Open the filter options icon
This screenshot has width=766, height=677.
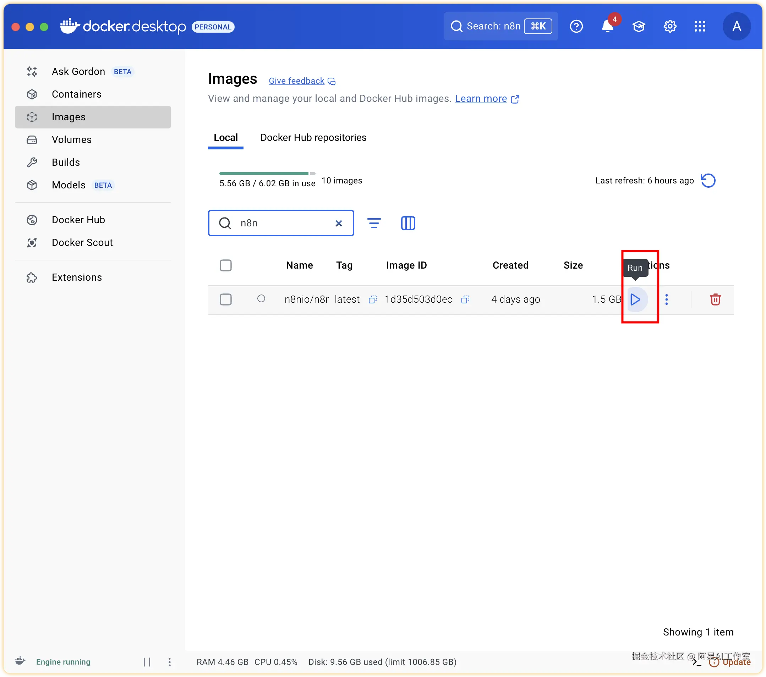pyautogui.click(x=374, y=223)
